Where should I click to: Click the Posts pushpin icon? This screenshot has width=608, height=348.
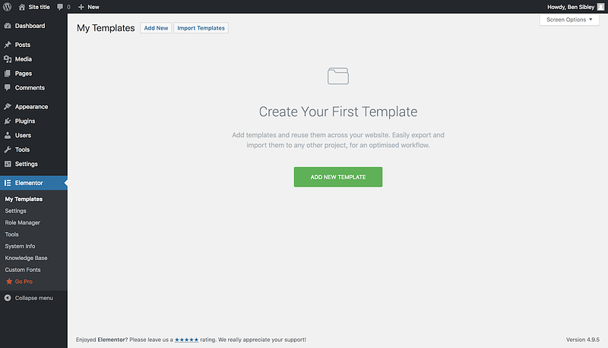(x=8, y=45)
